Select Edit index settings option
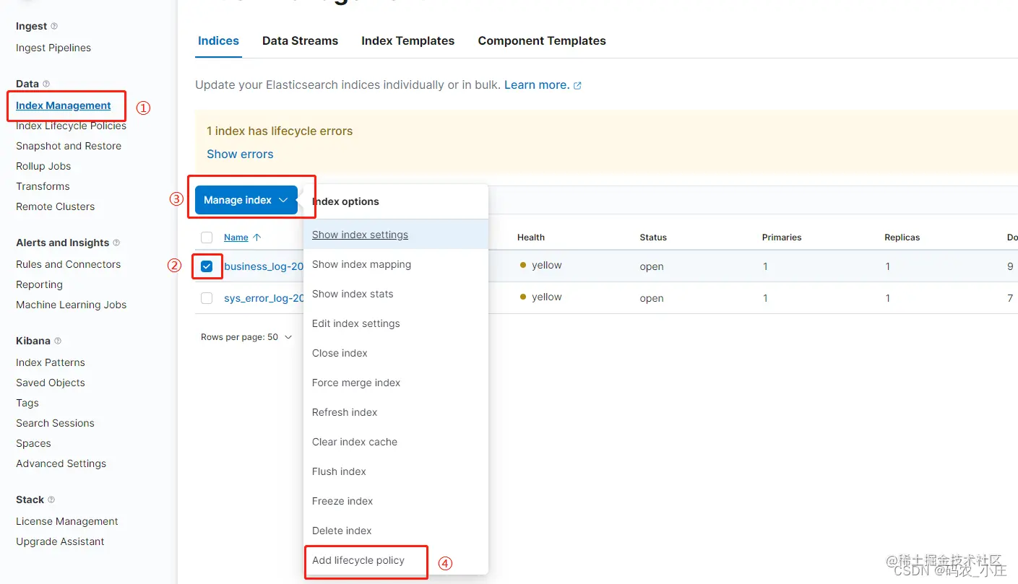1018x584 pixels. (x=396, y=323)
